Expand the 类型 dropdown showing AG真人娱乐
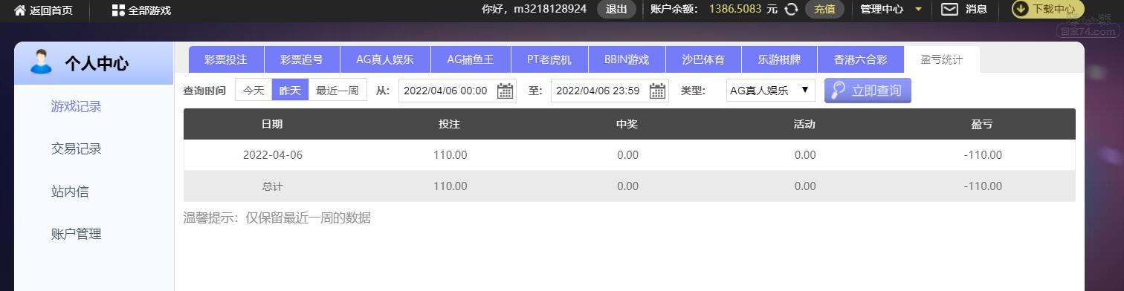 (x=770, y=90)
